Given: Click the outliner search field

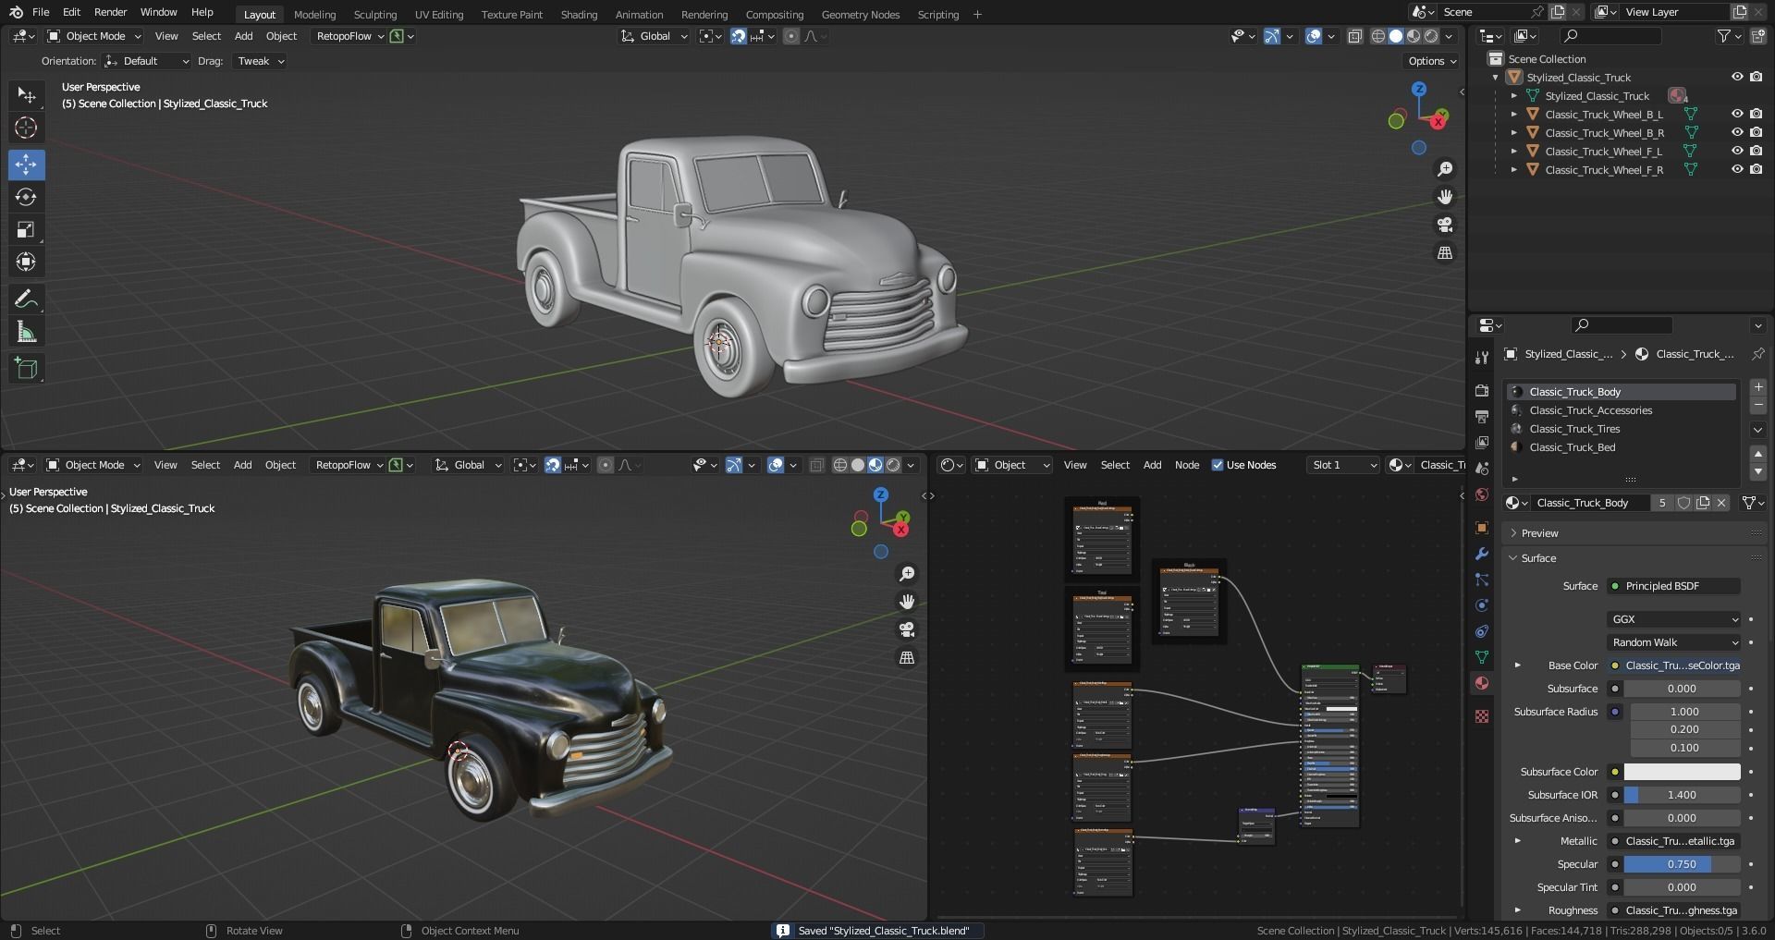Looking at the screenshot, I should point(1610,36).
